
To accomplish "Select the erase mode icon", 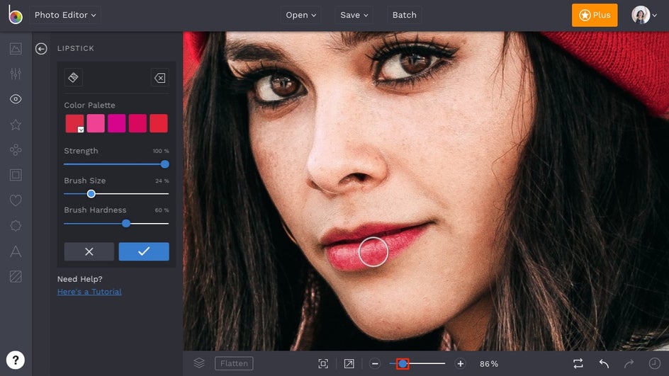I will tap(160, 78).
